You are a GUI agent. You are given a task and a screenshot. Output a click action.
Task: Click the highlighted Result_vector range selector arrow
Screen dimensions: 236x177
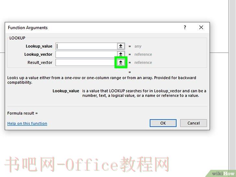[121, 62]
